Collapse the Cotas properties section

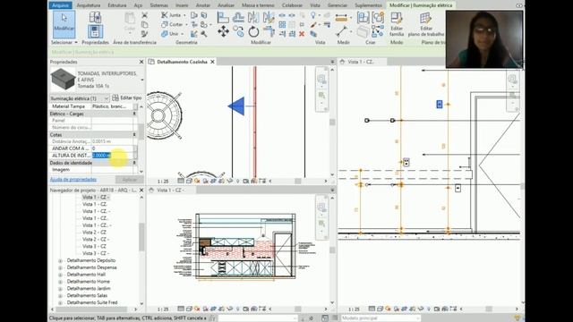click(134, 135)
